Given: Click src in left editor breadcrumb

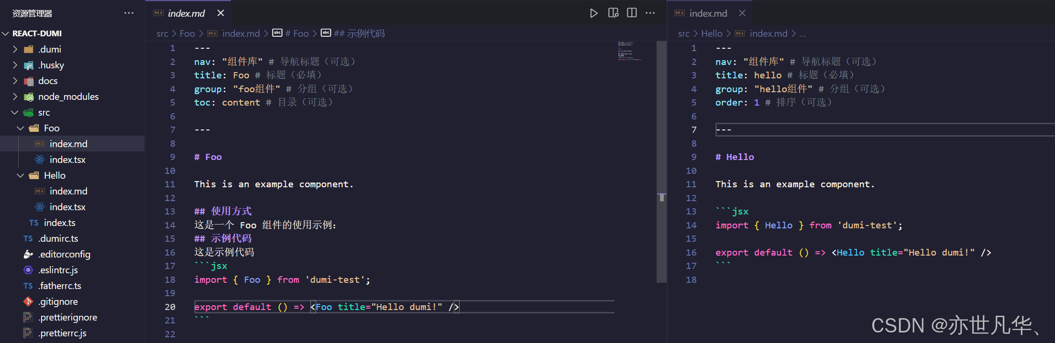Looking at the screenshot, I should tap(162, 33).
